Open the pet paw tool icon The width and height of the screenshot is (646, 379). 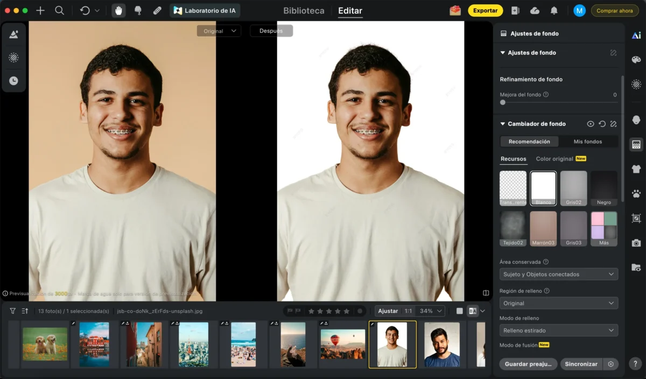pyautogui.click(x=636, y=193)
